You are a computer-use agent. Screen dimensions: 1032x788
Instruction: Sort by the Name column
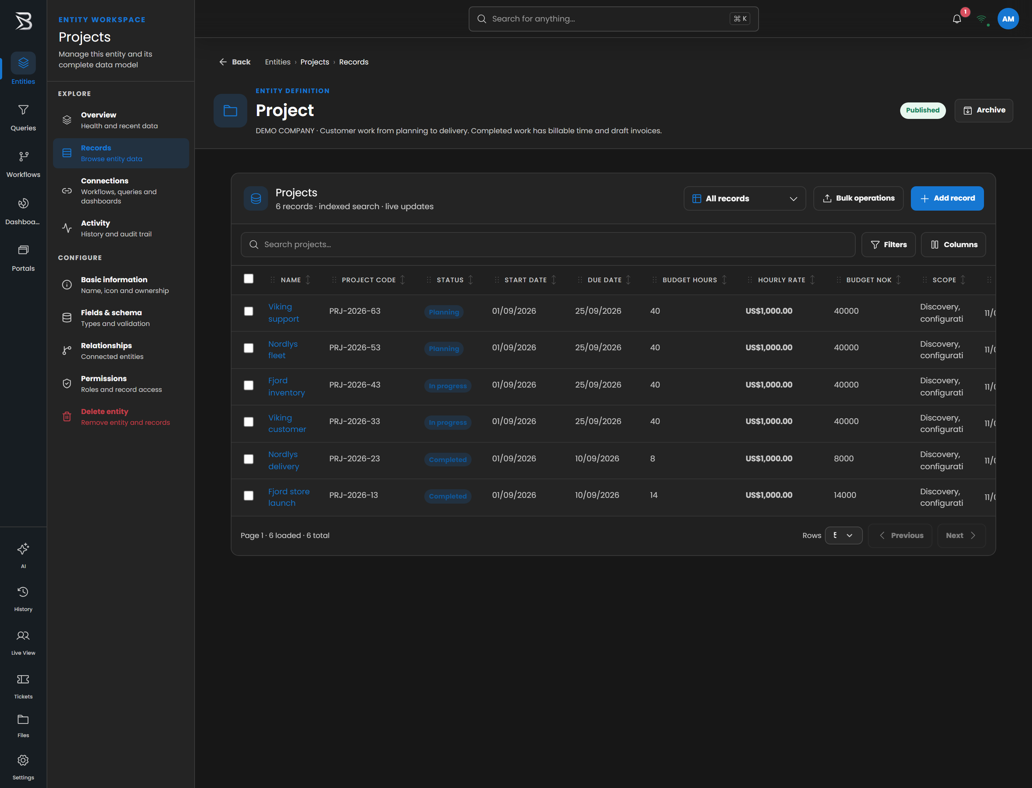[x=308, y=279]
